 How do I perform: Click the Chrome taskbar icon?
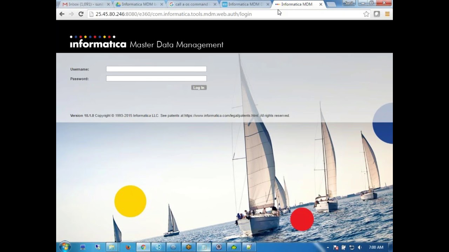143,247
